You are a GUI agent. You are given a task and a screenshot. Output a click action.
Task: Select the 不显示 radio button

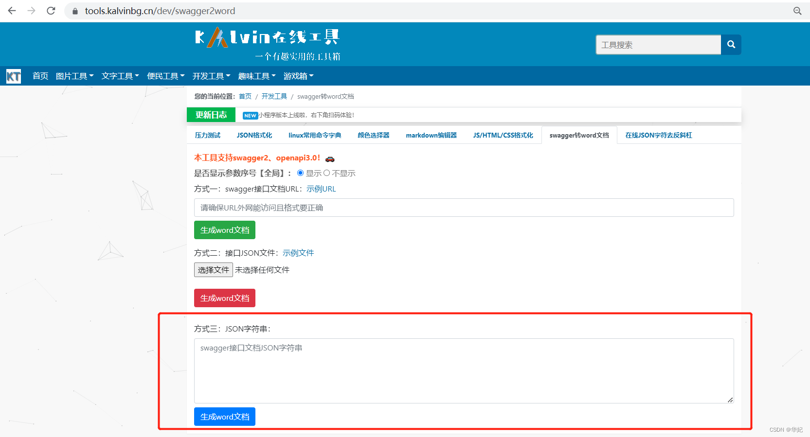point(327,173)
